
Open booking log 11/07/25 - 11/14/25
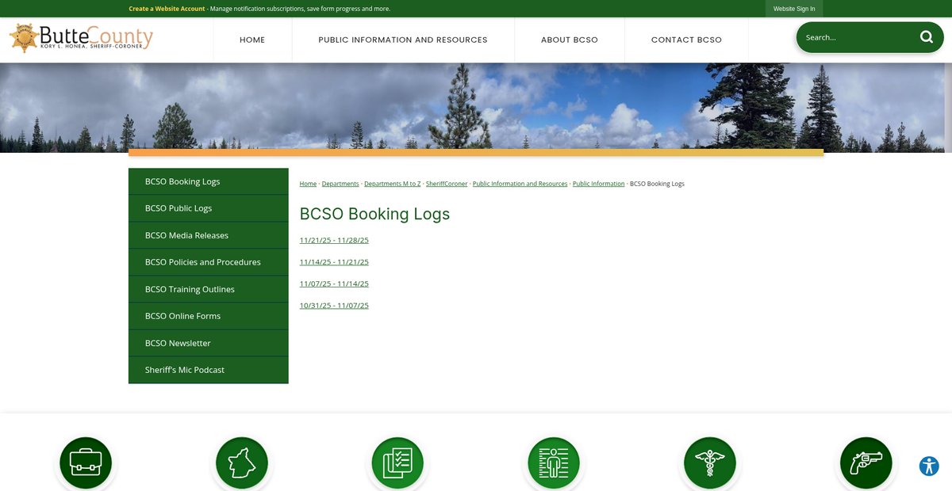point(334,284)
